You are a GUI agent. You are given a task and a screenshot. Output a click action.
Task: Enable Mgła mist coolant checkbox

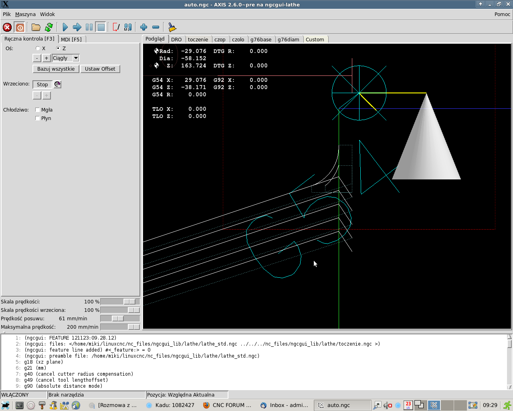click(x=37, y=110)
